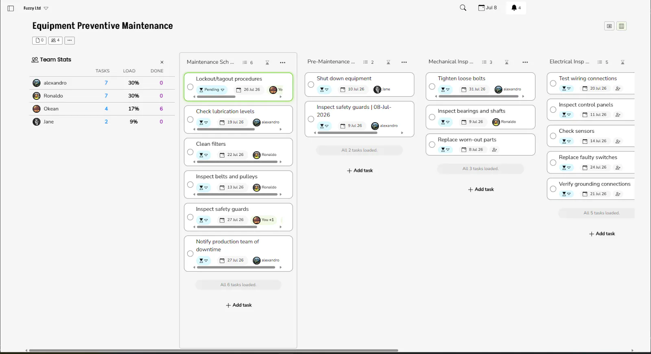Open status dropdown on Verify grounding connections
Viewport: 651px width, 354px height.
click(566, 194)
